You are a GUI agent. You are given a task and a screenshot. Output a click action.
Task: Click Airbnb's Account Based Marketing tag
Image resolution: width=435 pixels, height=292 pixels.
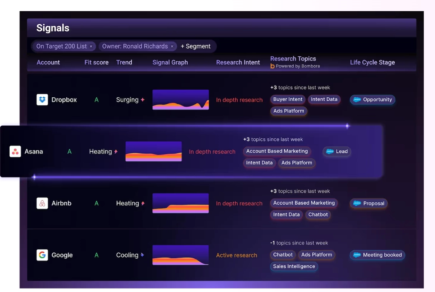(304, 203)
